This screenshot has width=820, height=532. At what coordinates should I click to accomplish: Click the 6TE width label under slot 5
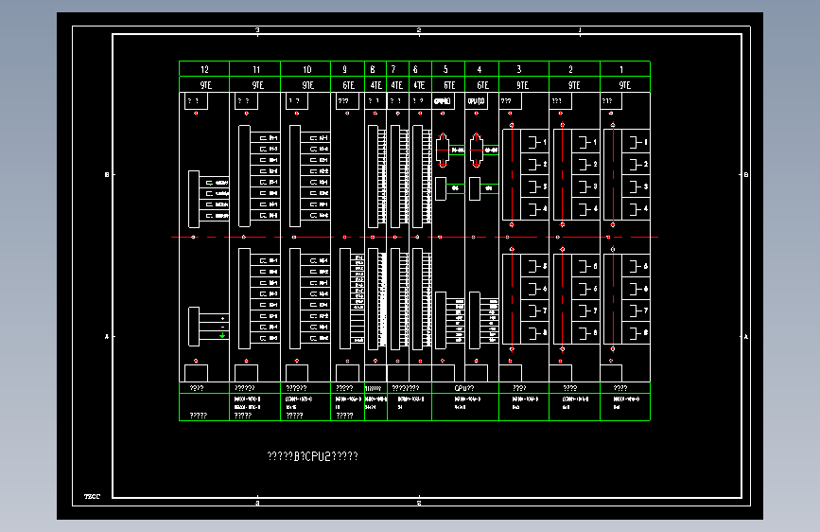click(x=449, y=85)
